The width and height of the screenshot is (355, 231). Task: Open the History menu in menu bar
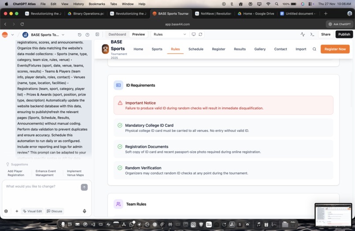(x=78, y=4)
